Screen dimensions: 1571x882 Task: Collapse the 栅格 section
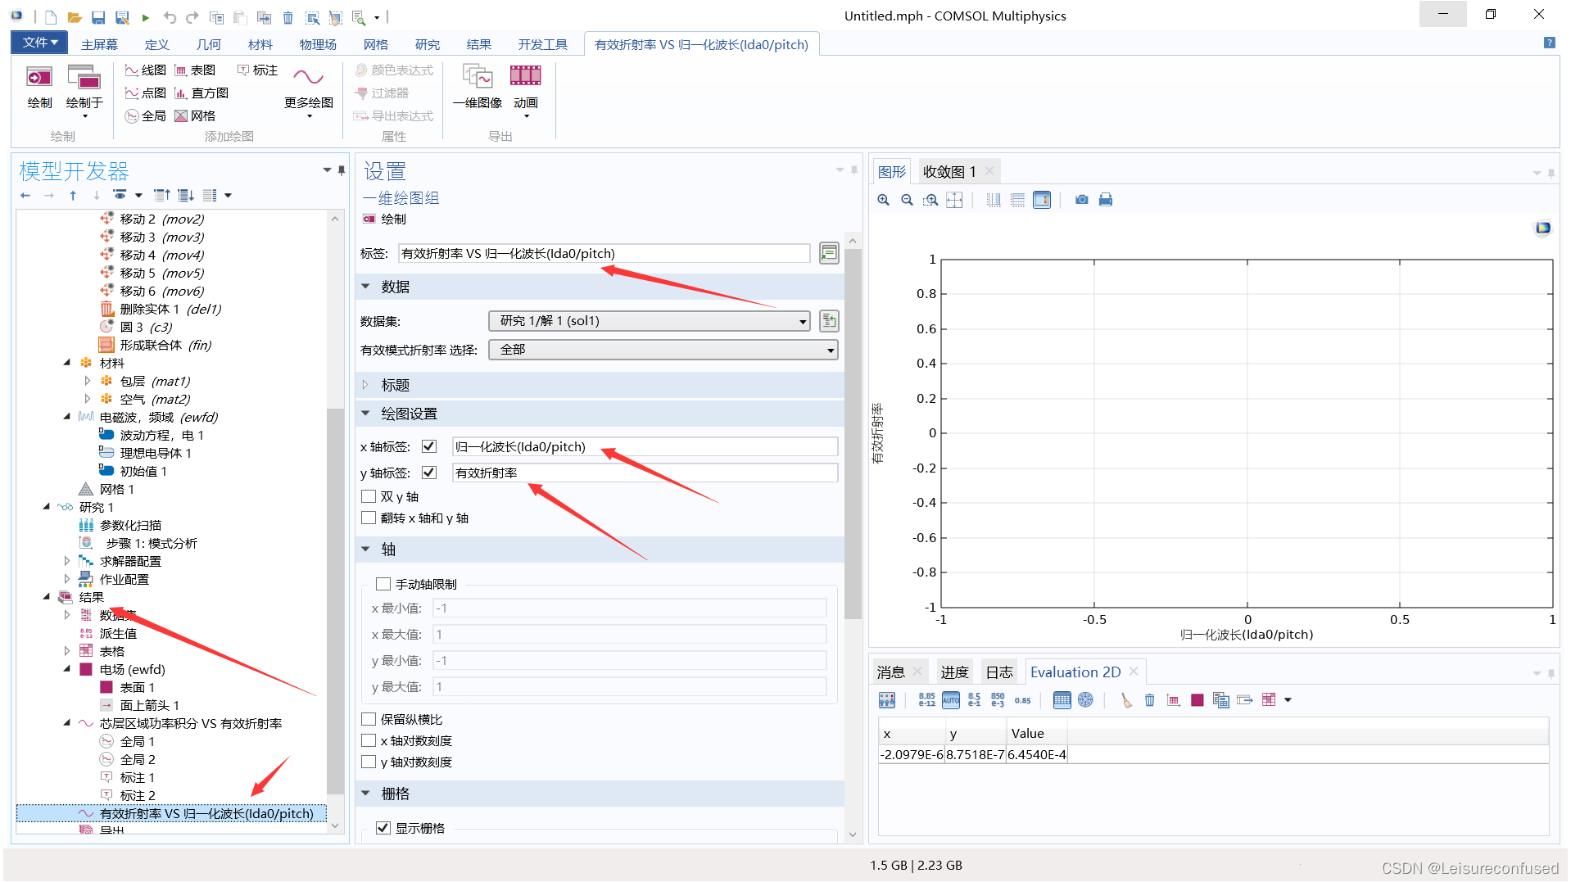pyautogui.click(x=366, y=794)
